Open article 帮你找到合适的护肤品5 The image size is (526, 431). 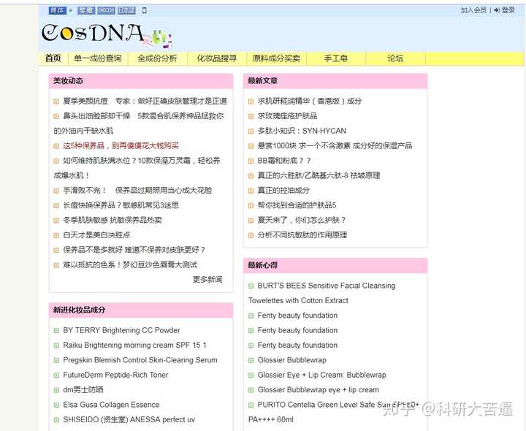click(x=297, y=205)
